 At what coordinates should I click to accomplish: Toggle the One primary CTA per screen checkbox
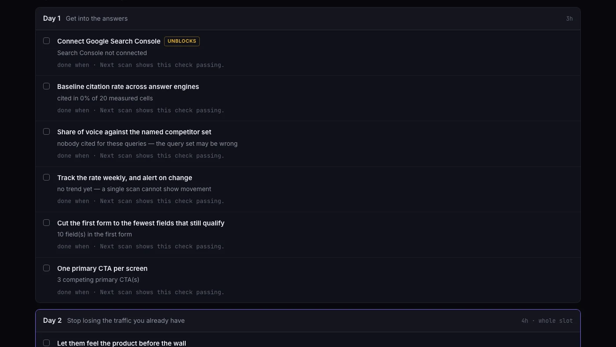click(x=46, y=268)
